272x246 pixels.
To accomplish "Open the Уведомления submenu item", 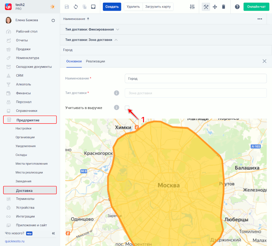I will point(25,146).
